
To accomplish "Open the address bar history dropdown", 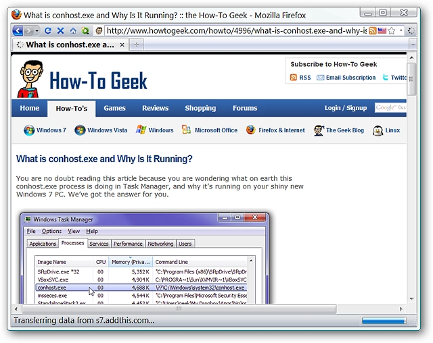I will [401, 30].
